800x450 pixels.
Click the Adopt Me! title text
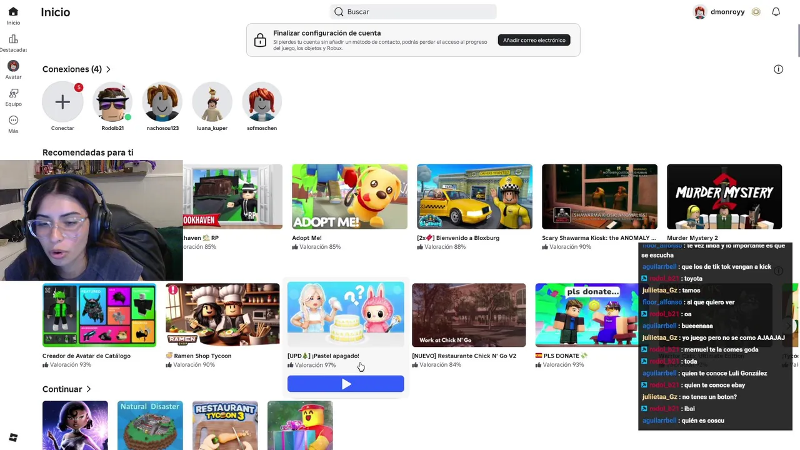pos(307,238)
